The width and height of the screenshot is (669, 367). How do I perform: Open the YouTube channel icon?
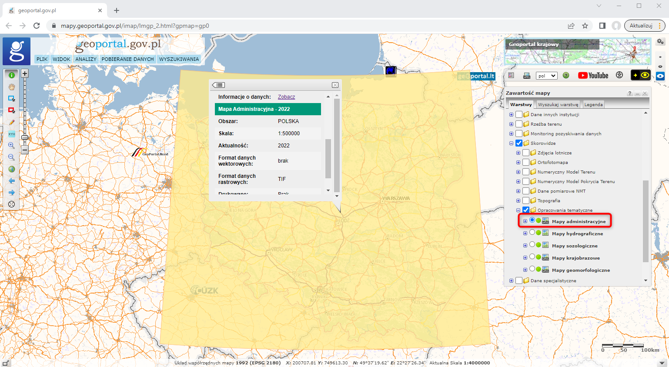click(593, 76)
